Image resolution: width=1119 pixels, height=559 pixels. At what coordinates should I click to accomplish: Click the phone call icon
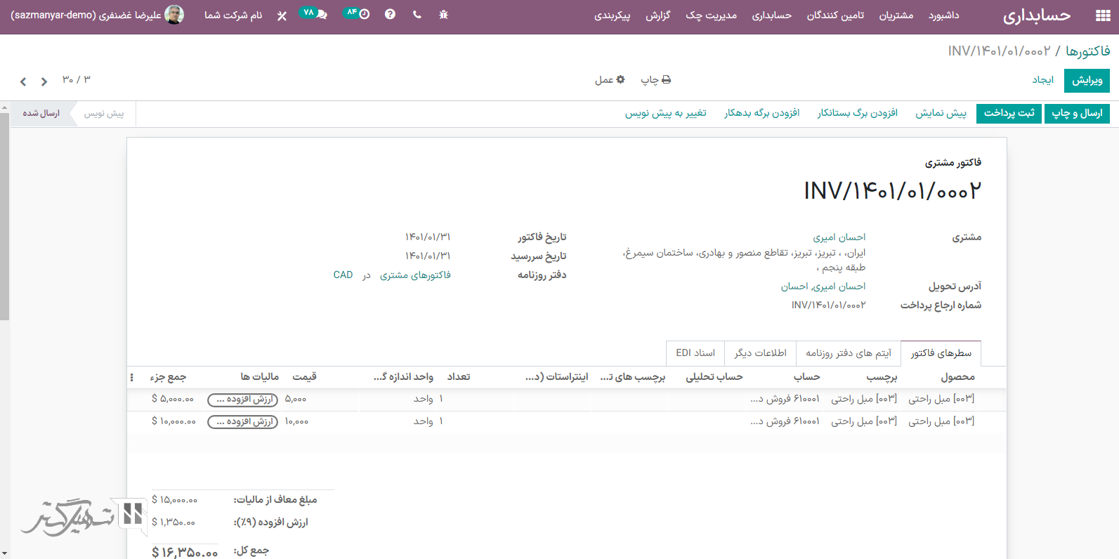pyautogui.click(x=417, y=15)
